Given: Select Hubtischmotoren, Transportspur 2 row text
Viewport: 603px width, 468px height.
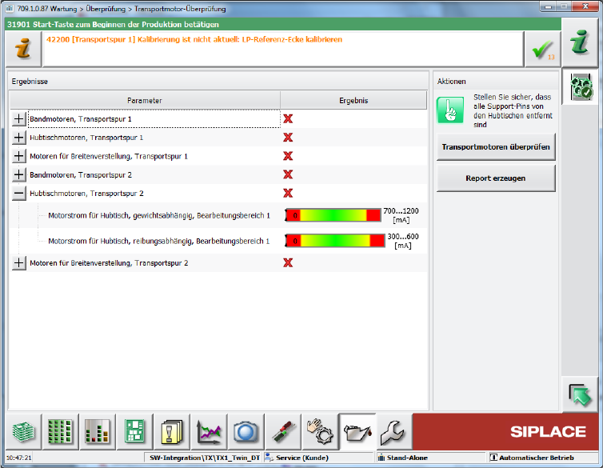Looking at the screenshot, I should click(86, 194).
